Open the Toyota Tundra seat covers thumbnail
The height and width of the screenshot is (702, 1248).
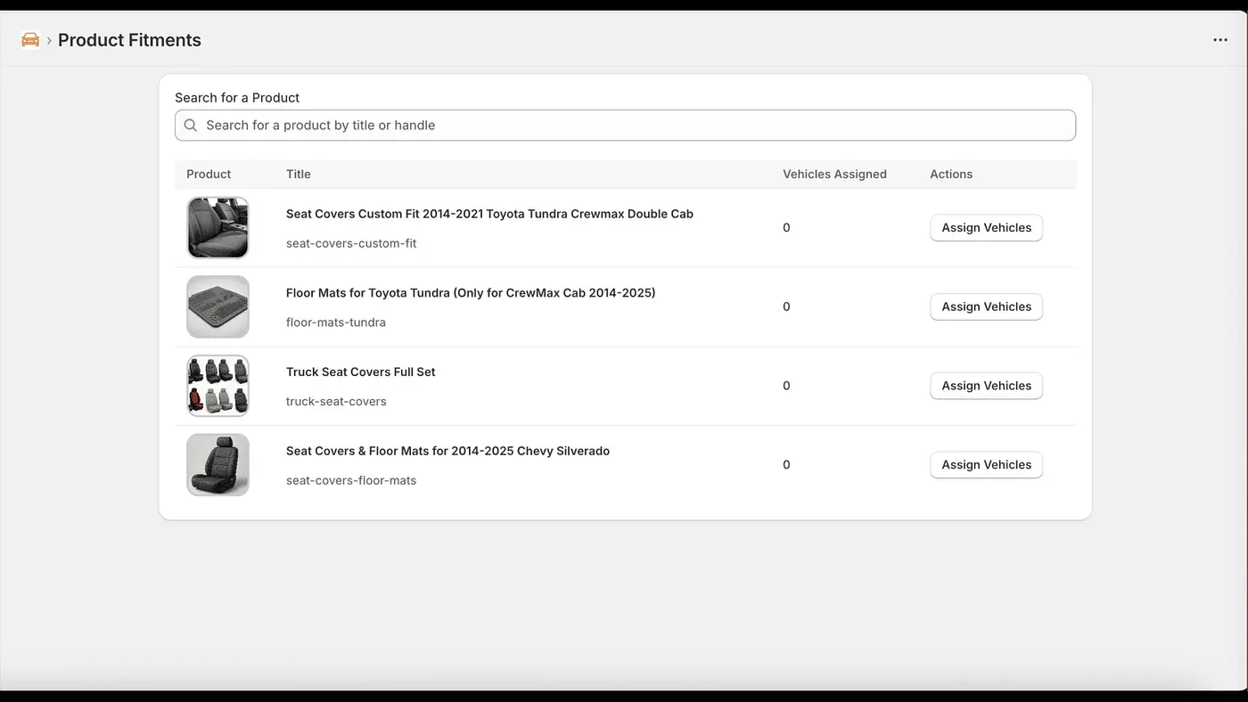[x=218, y=228]
